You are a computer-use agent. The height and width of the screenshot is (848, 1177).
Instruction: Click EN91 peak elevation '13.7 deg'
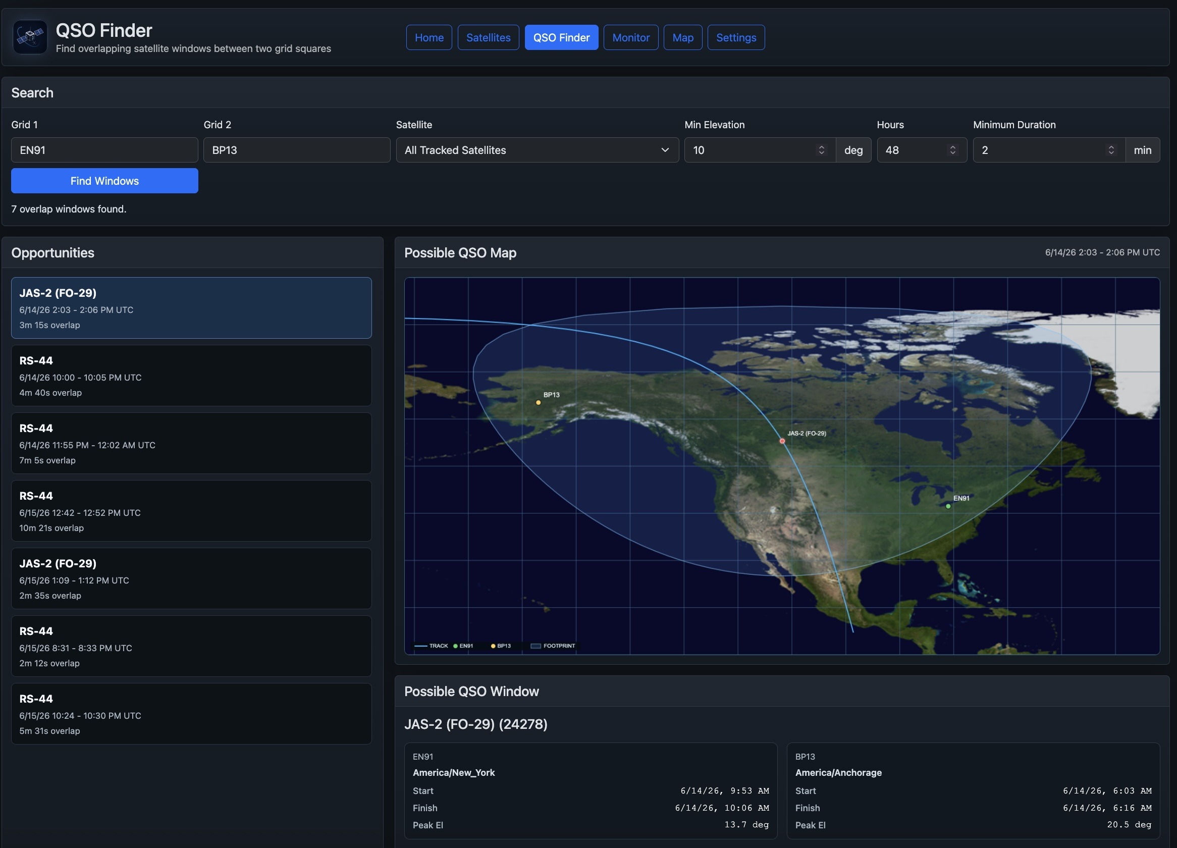pos(747,825)
